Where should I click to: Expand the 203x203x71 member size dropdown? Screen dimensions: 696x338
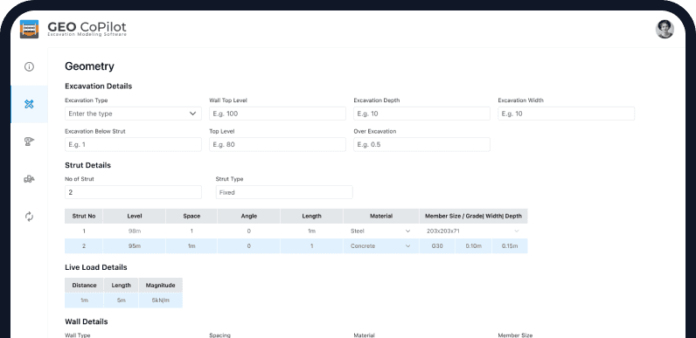tap(473, 231)
